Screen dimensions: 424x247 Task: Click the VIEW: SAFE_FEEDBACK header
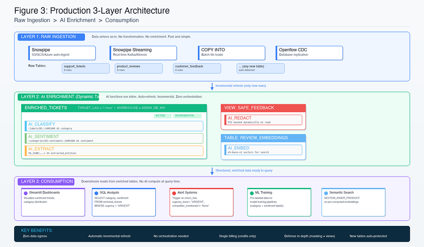263,108
